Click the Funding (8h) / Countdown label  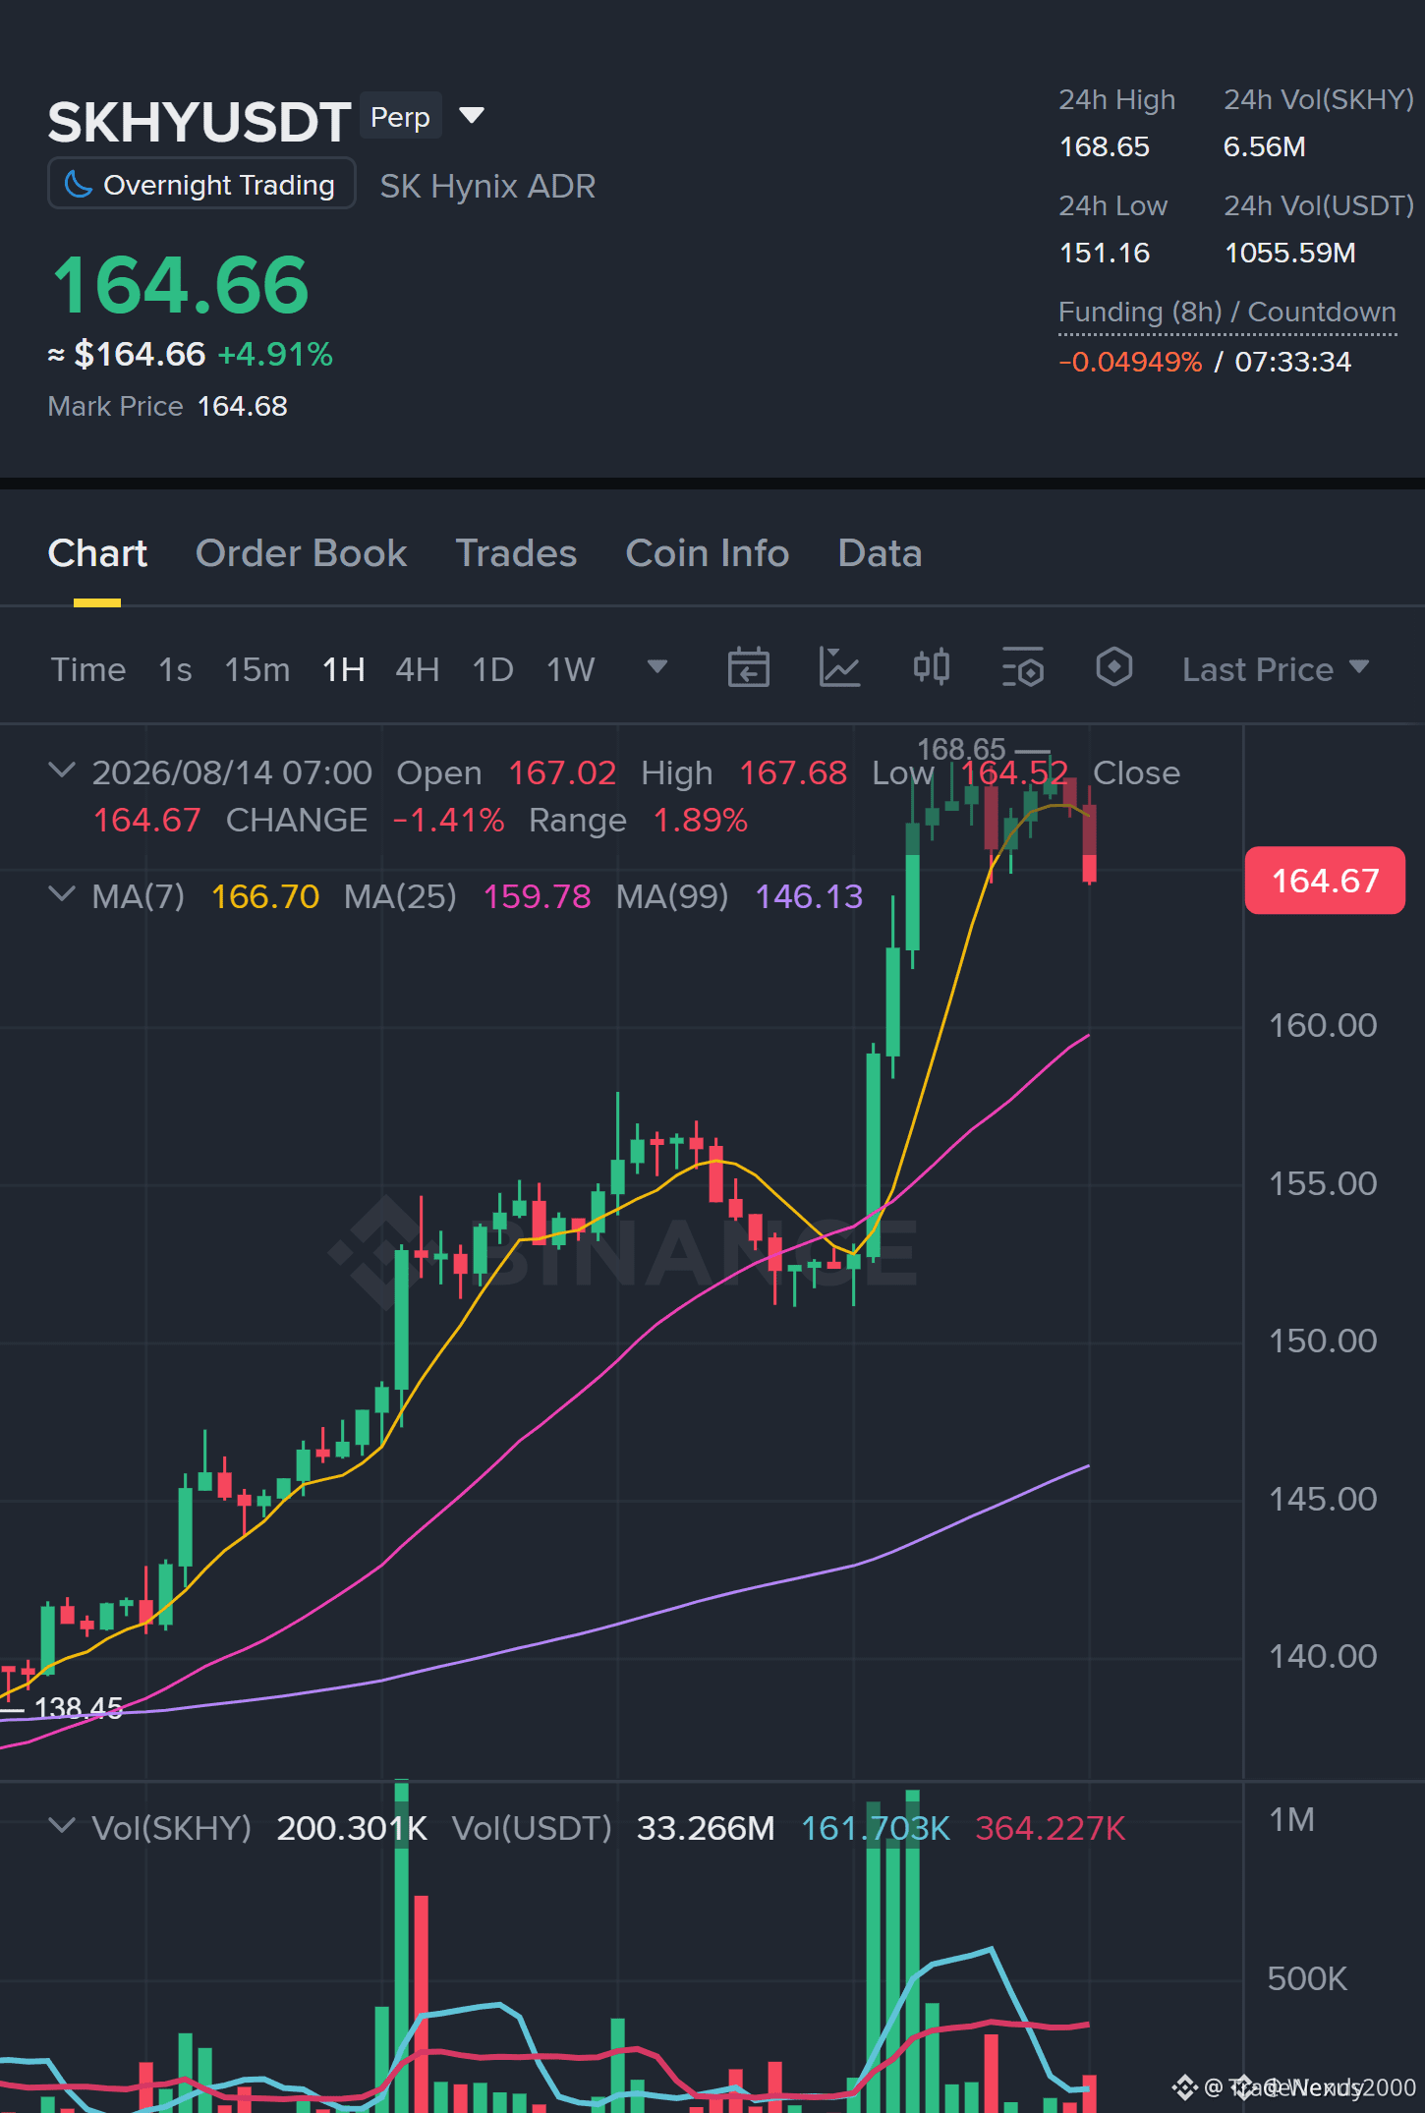click(x=1227, y=313)
